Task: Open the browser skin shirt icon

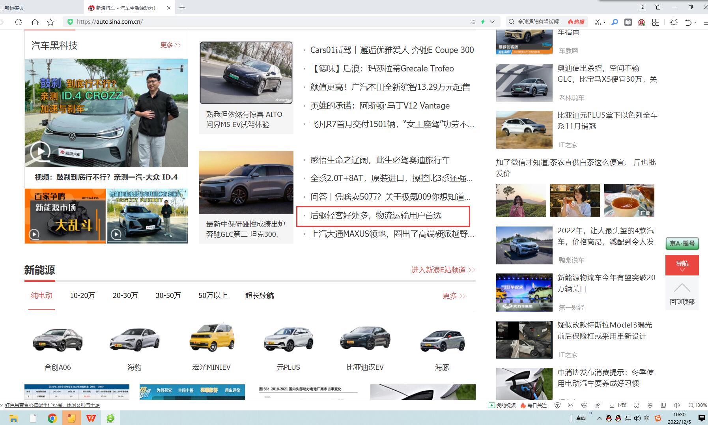Action: (658, 7)
